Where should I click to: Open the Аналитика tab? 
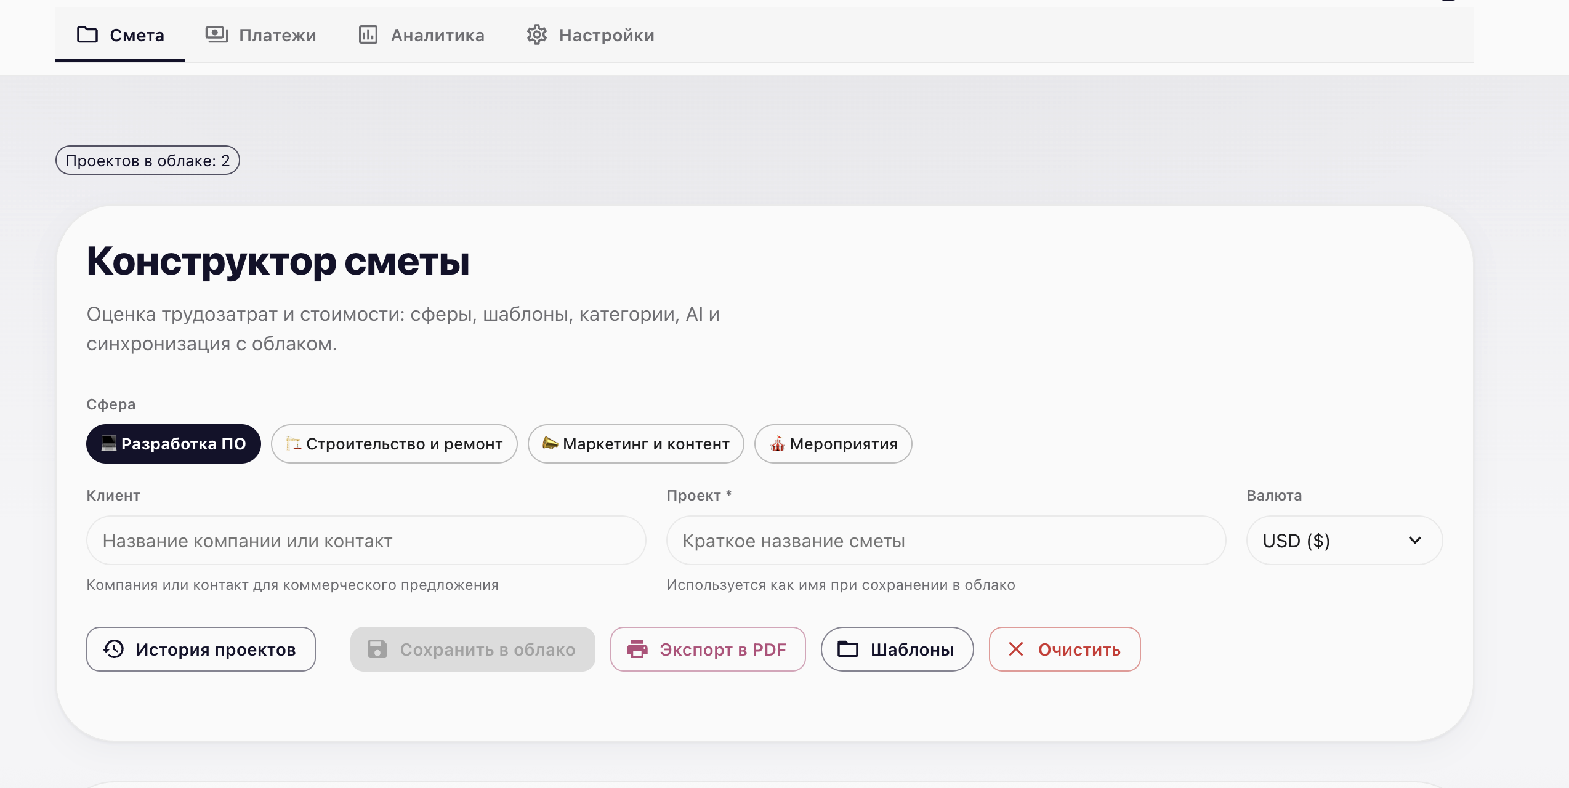pos(422,35)
